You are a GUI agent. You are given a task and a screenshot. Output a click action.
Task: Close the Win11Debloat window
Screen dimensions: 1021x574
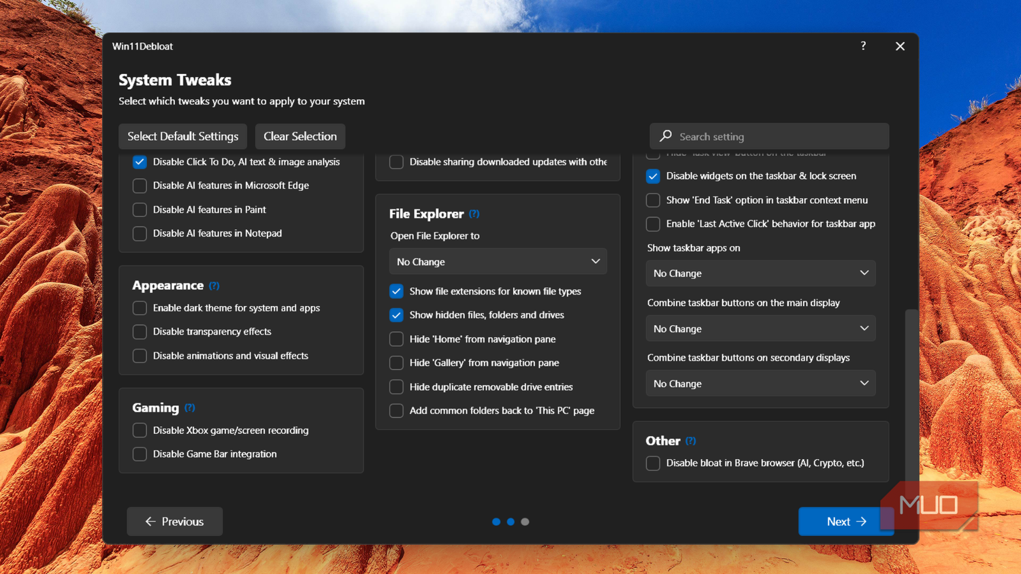(x=900, y=46)
